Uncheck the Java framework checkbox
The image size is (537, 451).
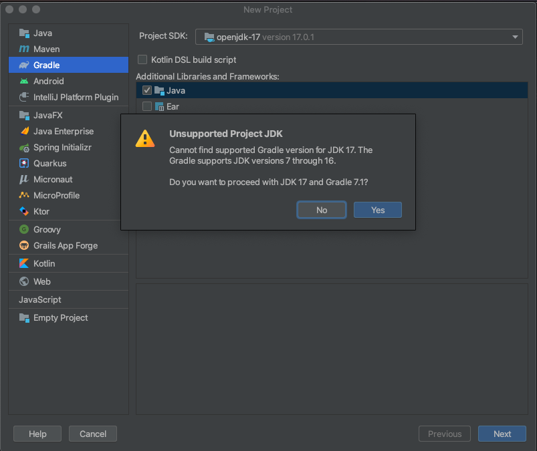click(147, 90)
